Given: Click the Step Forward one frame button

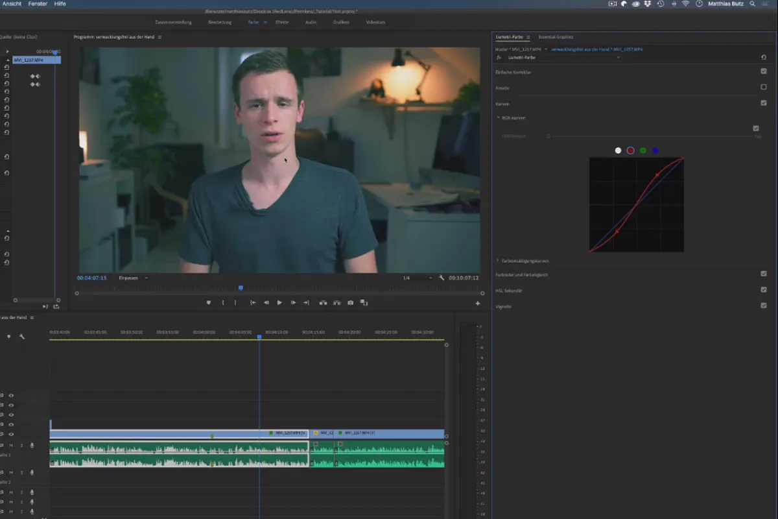Looking at the screenshot, I should tap(293, 302).
